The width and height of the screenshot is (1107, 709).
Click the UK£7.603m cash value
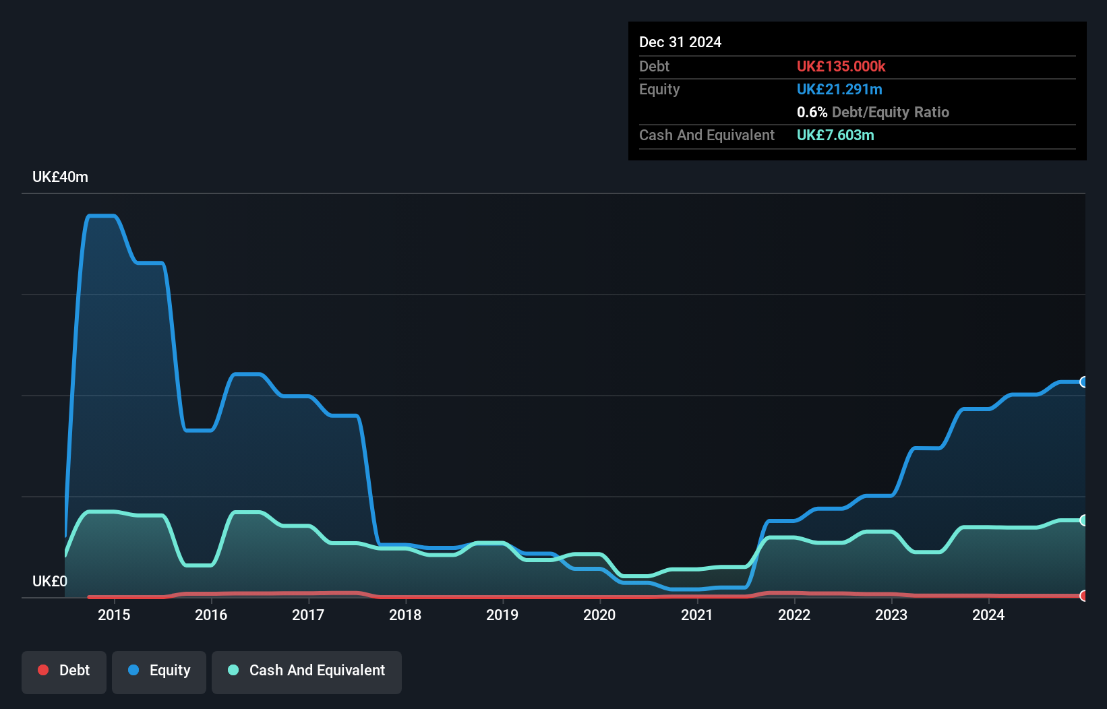point(835,135)
